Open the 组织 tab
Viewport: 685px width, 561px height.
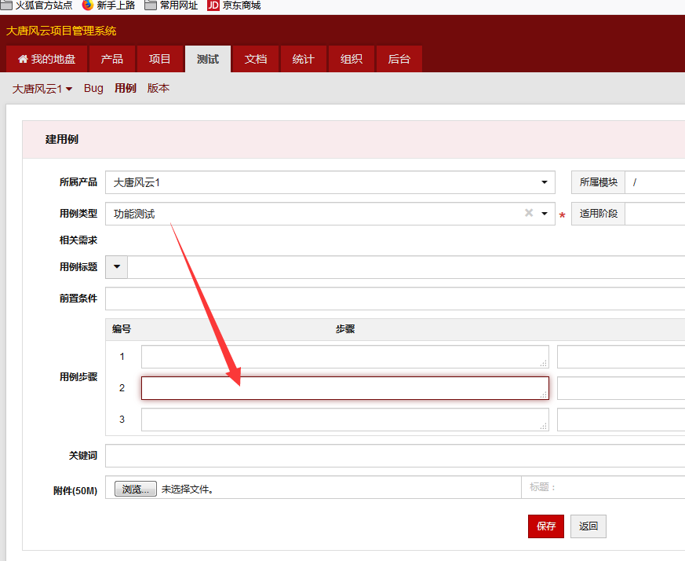tap(352, 59)
